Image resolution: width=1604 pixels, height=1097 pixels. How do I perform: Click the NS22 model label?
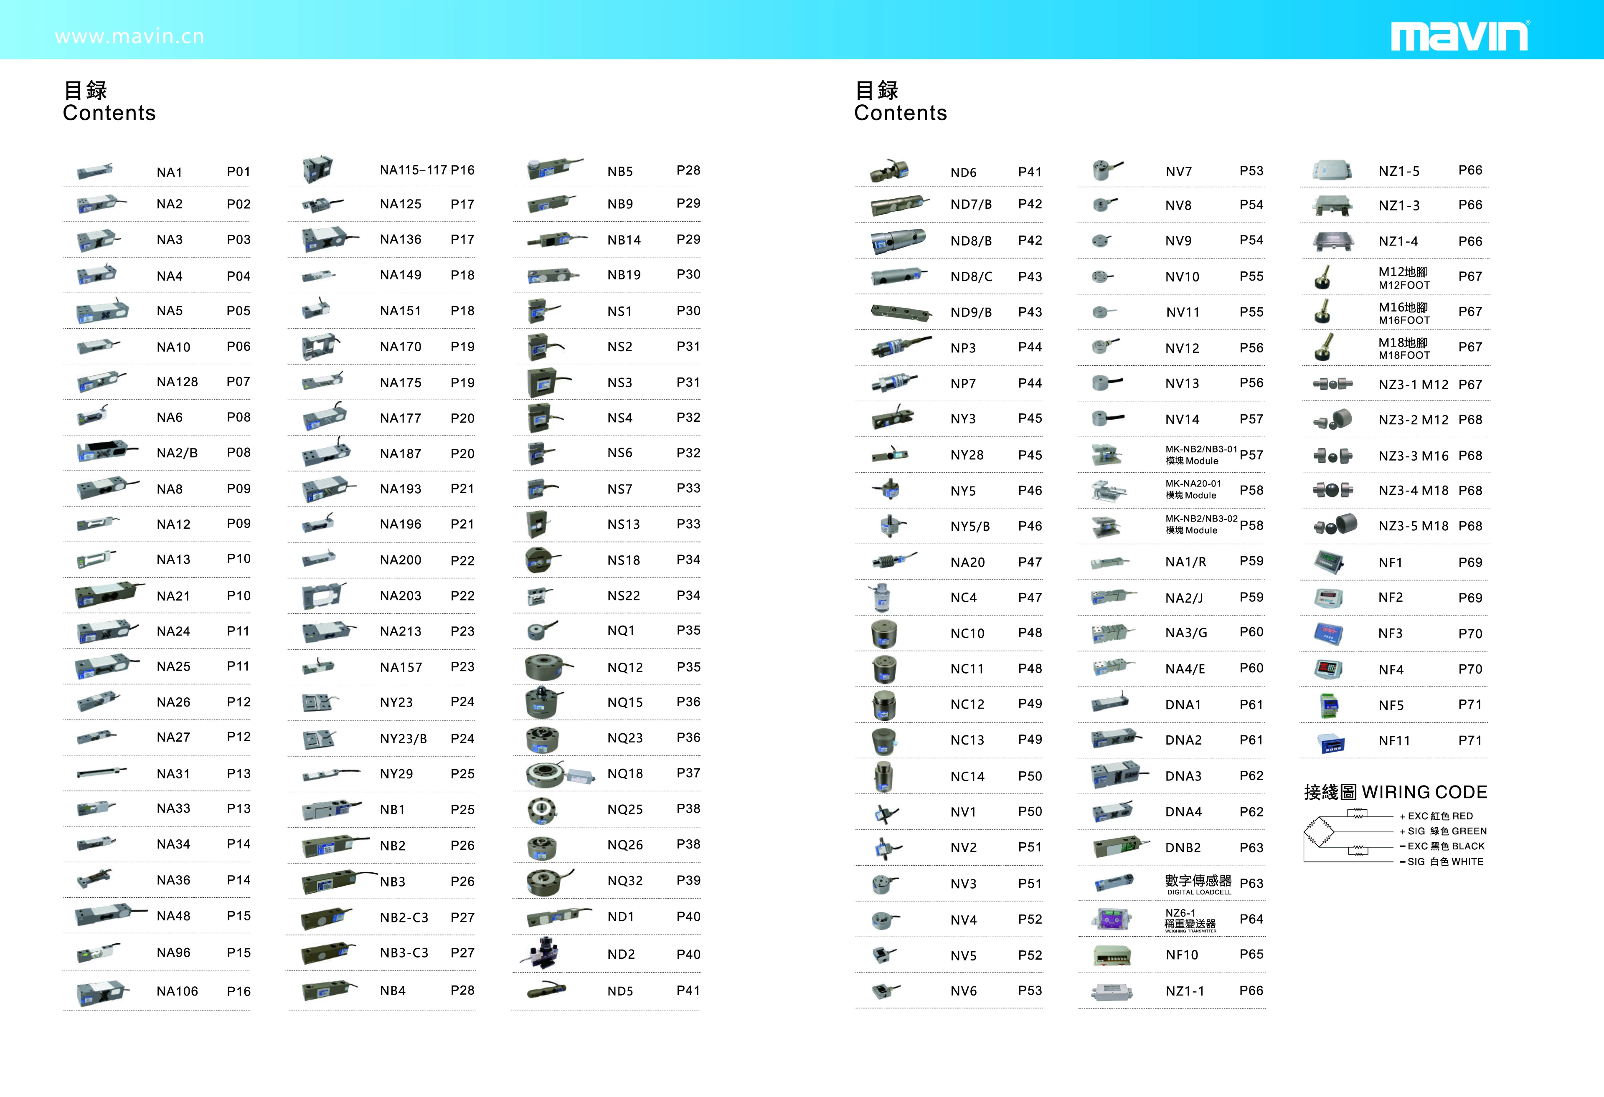(623, 595)
